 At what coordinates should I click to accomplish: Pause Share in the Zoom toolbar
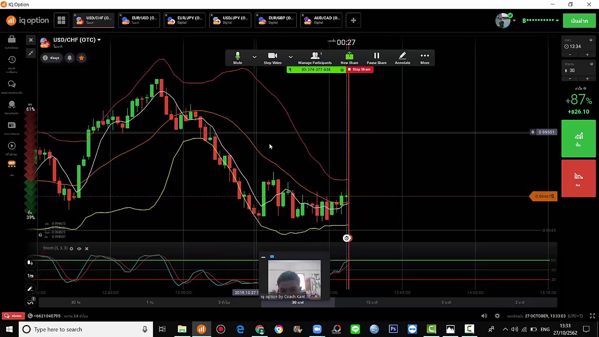(377, 59)
